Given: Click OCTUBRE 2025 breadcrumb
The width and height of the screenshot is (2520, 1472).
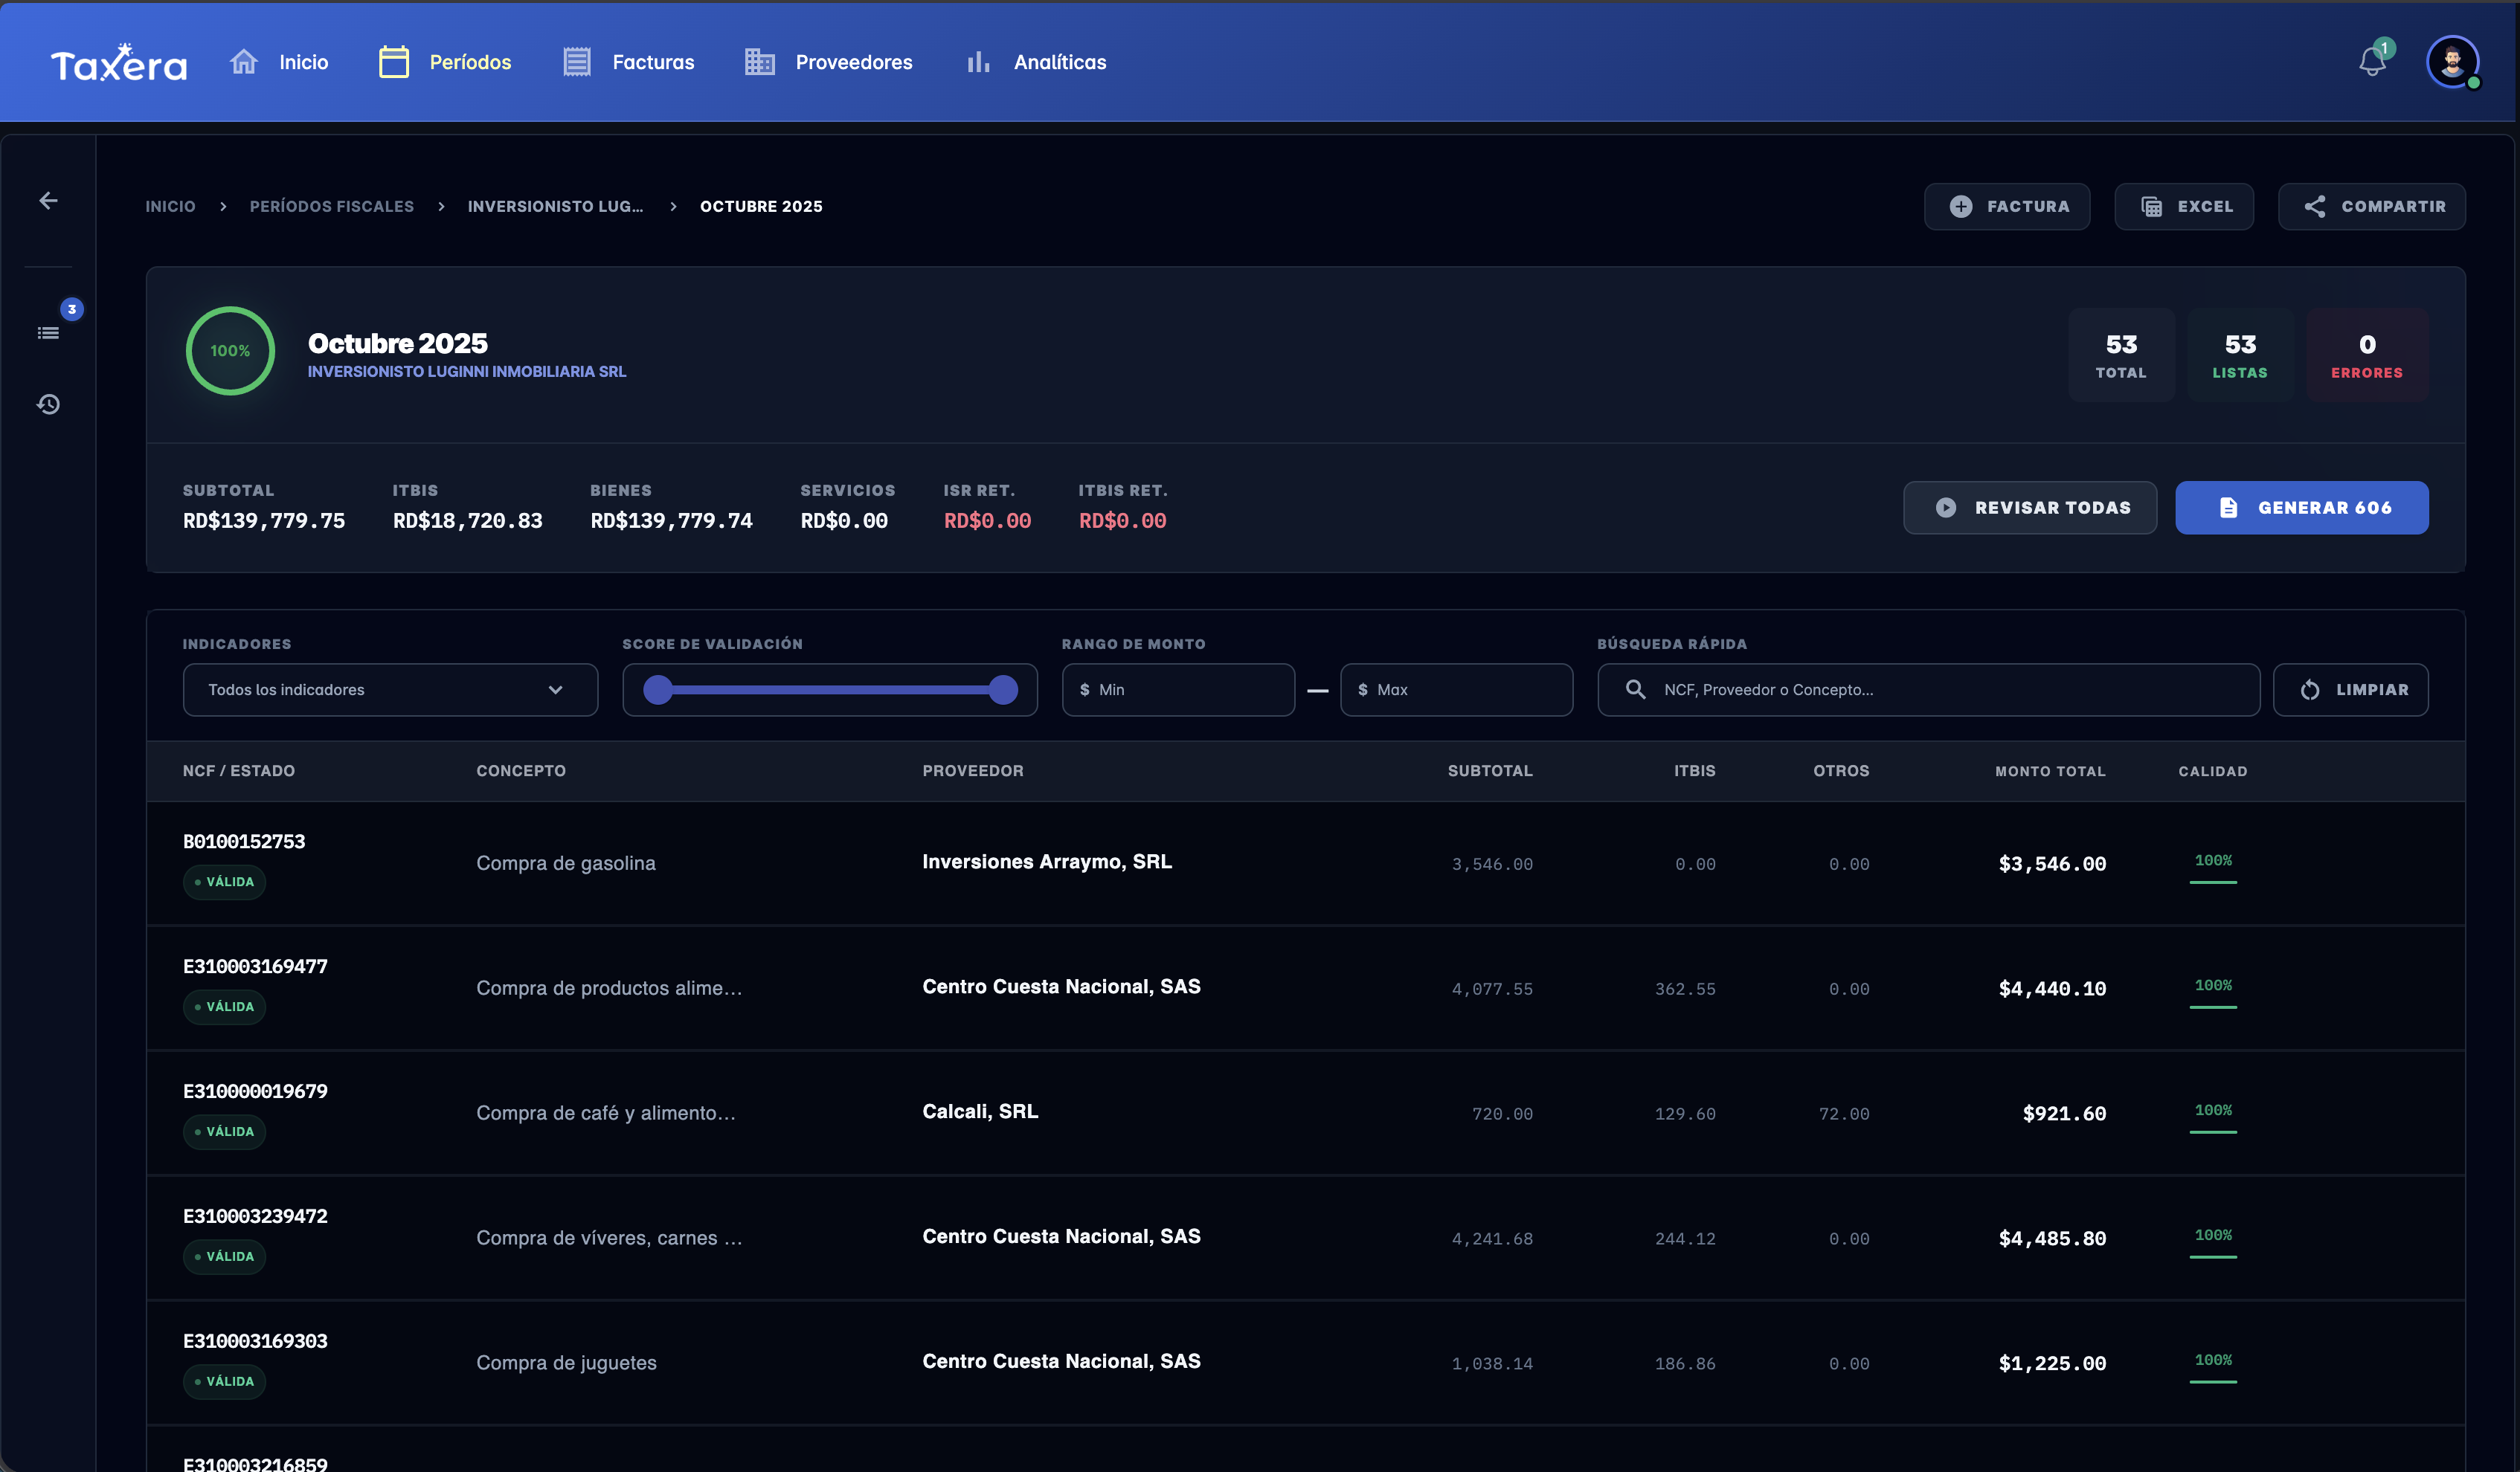Looking at the screenshot, I should click(761, 206).
